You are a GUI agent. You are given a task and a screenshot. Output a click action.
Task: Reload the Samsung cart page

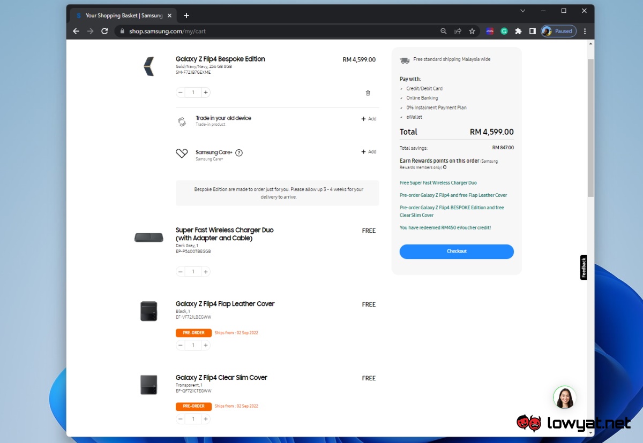coord(104,31)
